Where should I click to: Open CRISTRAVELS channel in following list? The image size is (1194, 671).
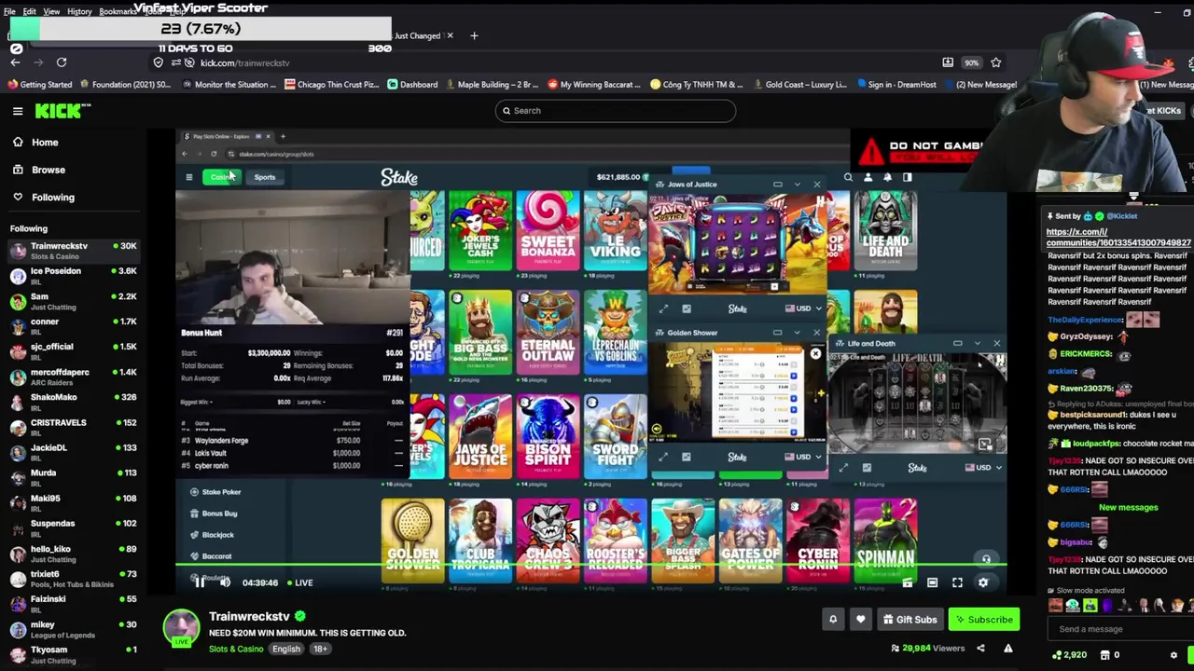[73, 428]
